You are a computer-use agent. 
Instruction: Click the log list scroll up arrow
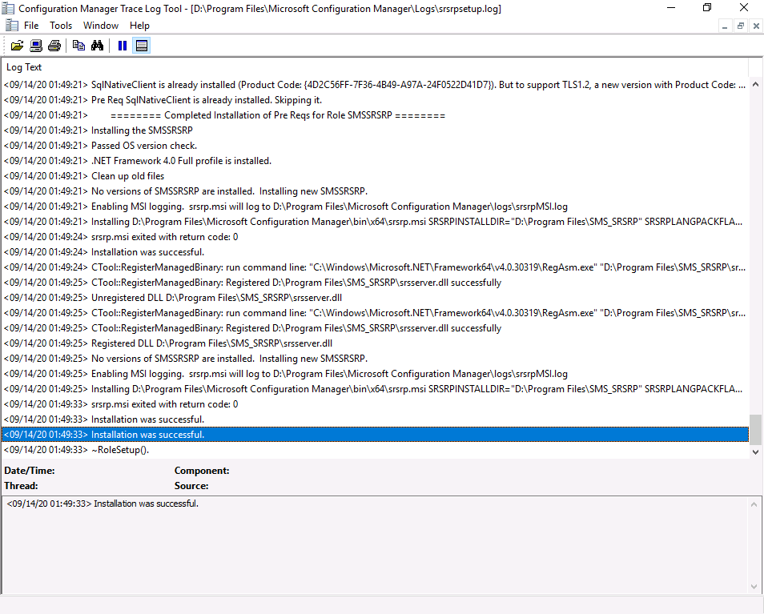point(755,84)
